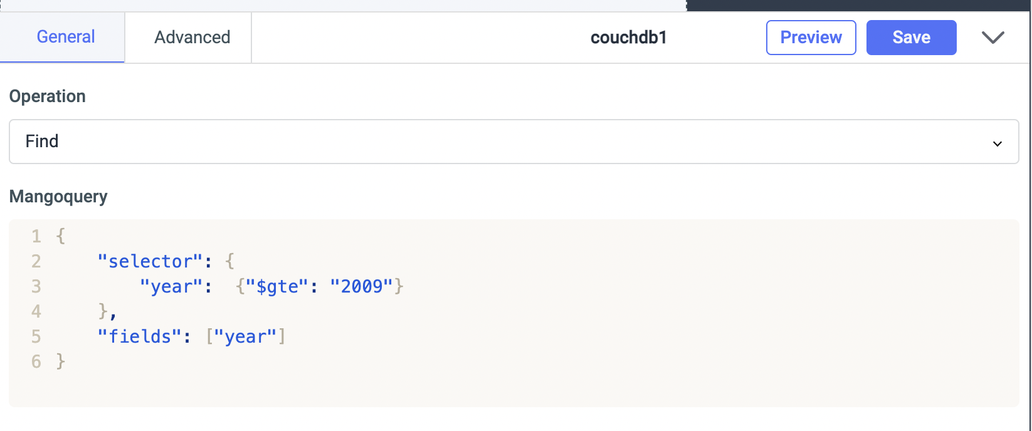Screen dimensions: 1032x431
Task: Click the couchdb1 query name
Action: (x=628, y=38)
